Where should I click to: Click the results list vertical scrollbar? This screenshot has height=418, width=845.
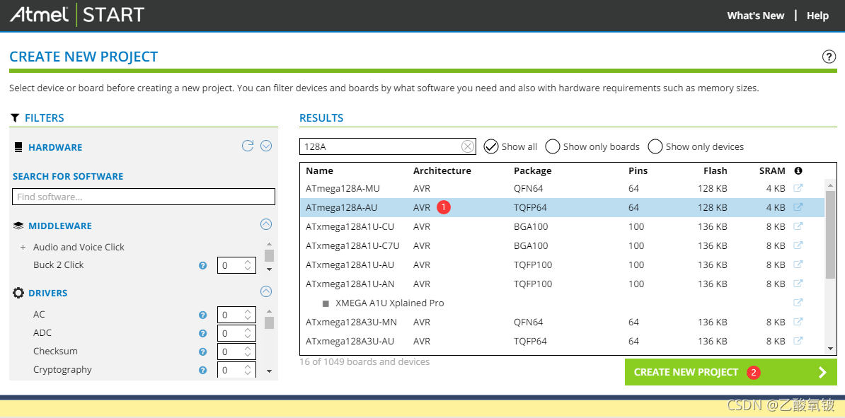click(x=830, y=234)
